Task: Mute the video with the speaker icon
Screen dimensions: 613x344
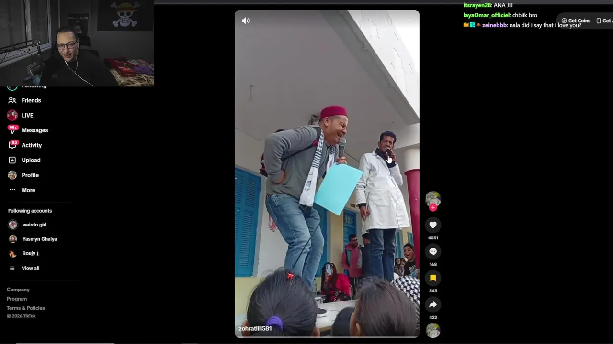Action: coord(246,21)
